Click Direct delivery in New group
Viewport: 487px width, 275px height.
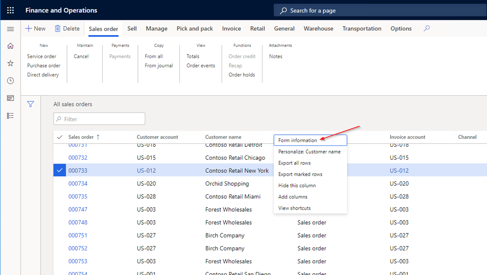click(x=43, y=74)
